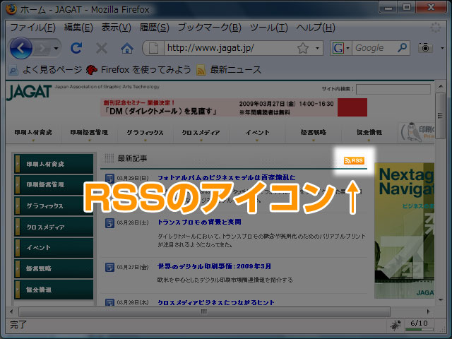Go to the Home page icon
Viewport: 452px width, 339px height.
pyautogui.click(x=127, y=48)
